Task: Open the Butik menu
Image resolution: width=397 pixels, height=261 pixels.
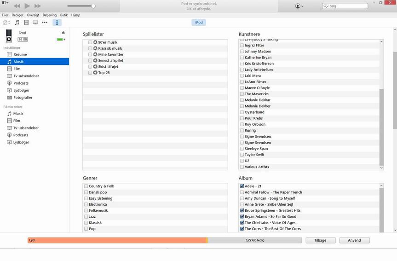Action: coord(64,15)
